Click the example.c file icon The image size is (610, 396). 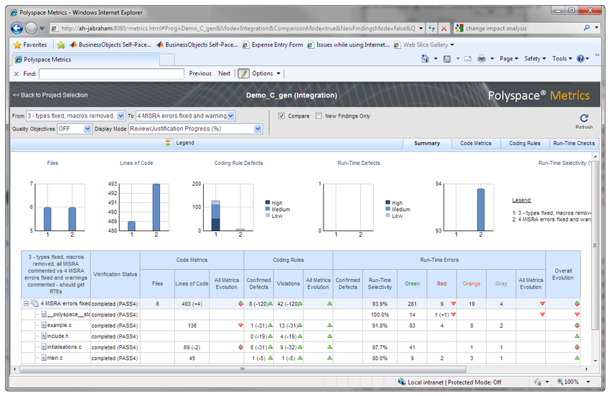[44, 325]
